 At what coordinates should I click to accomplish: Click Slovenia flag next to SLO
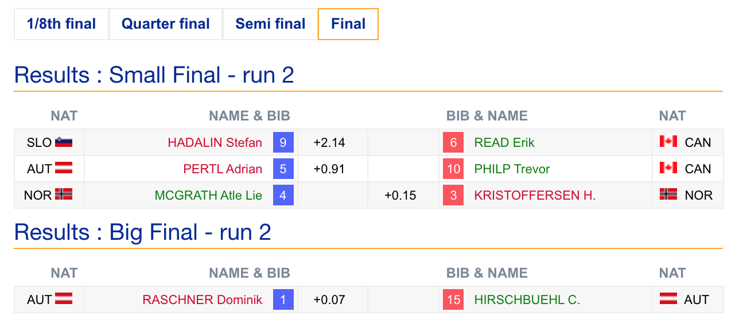point(64,142)
